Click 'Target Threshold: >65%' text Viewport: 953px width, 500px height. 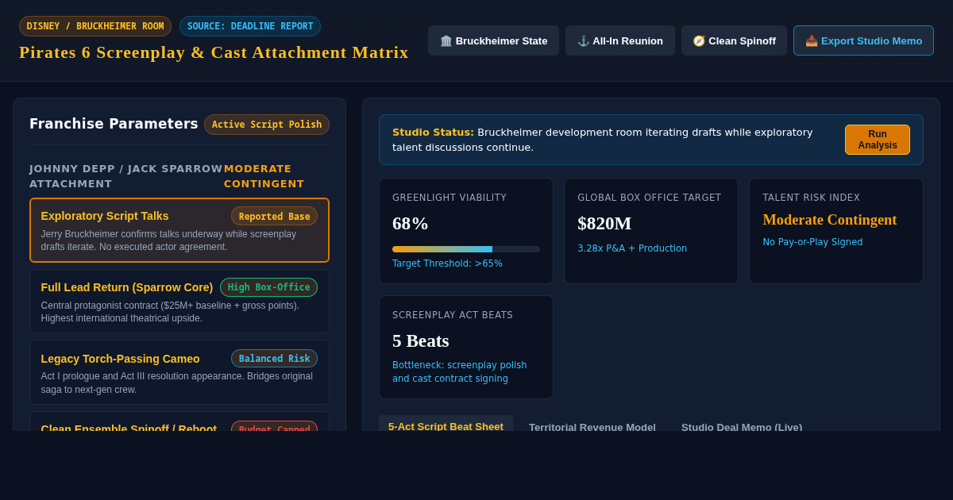447,263
